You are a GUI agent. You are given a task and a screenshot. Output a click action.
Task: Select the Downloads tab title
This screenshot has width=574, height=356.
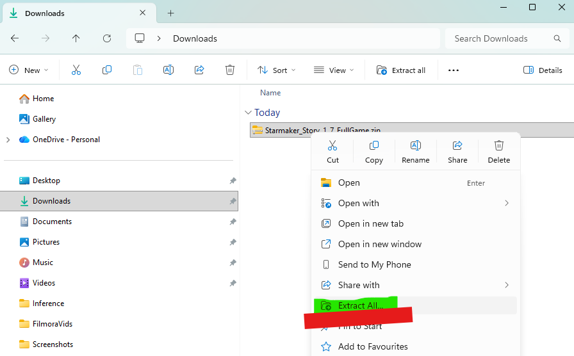coord(45,13)
